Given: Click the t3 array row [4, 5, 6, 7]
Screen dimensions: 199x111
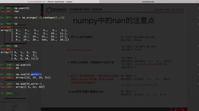Looking at the screenshot, I should (24, 55).
